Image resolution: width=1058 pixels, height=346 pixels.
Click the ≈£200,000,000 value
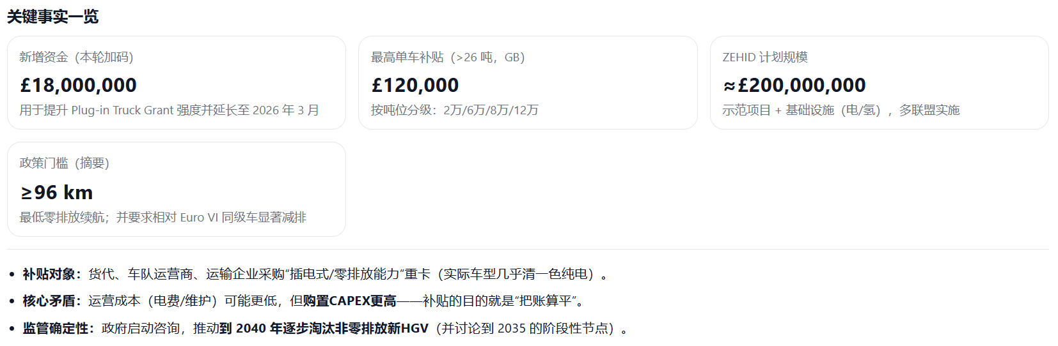click(x=794, y=85)
